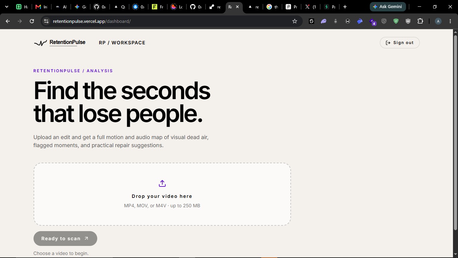
Task: Click the upload arrow icon in drop zone
Action: point(162,183)
